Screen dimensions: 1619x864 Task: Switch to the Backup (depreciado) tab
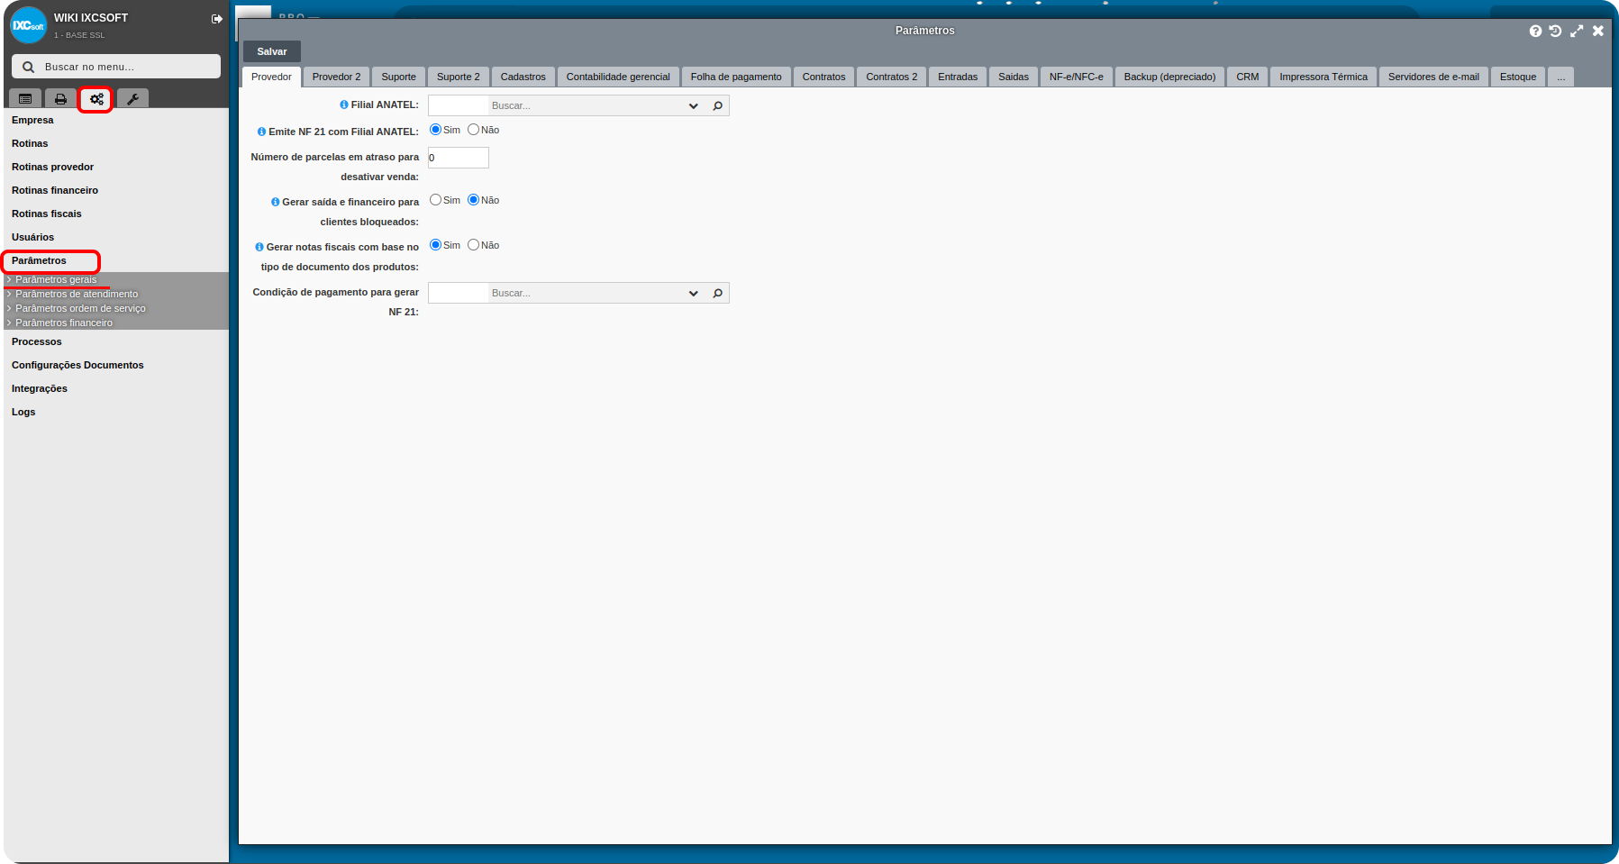coord(1169,77)
